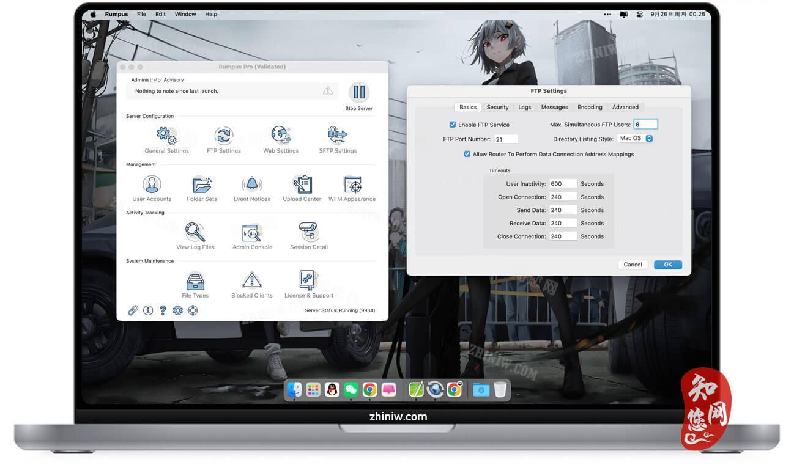Click the User Inactivity timeout field
This screenshot has width=794, height=476.
563,183
